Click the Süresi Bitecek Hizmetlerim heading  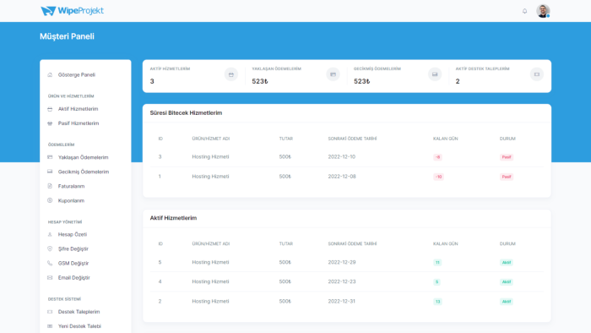pyautogui.click(x=186, y=112)
